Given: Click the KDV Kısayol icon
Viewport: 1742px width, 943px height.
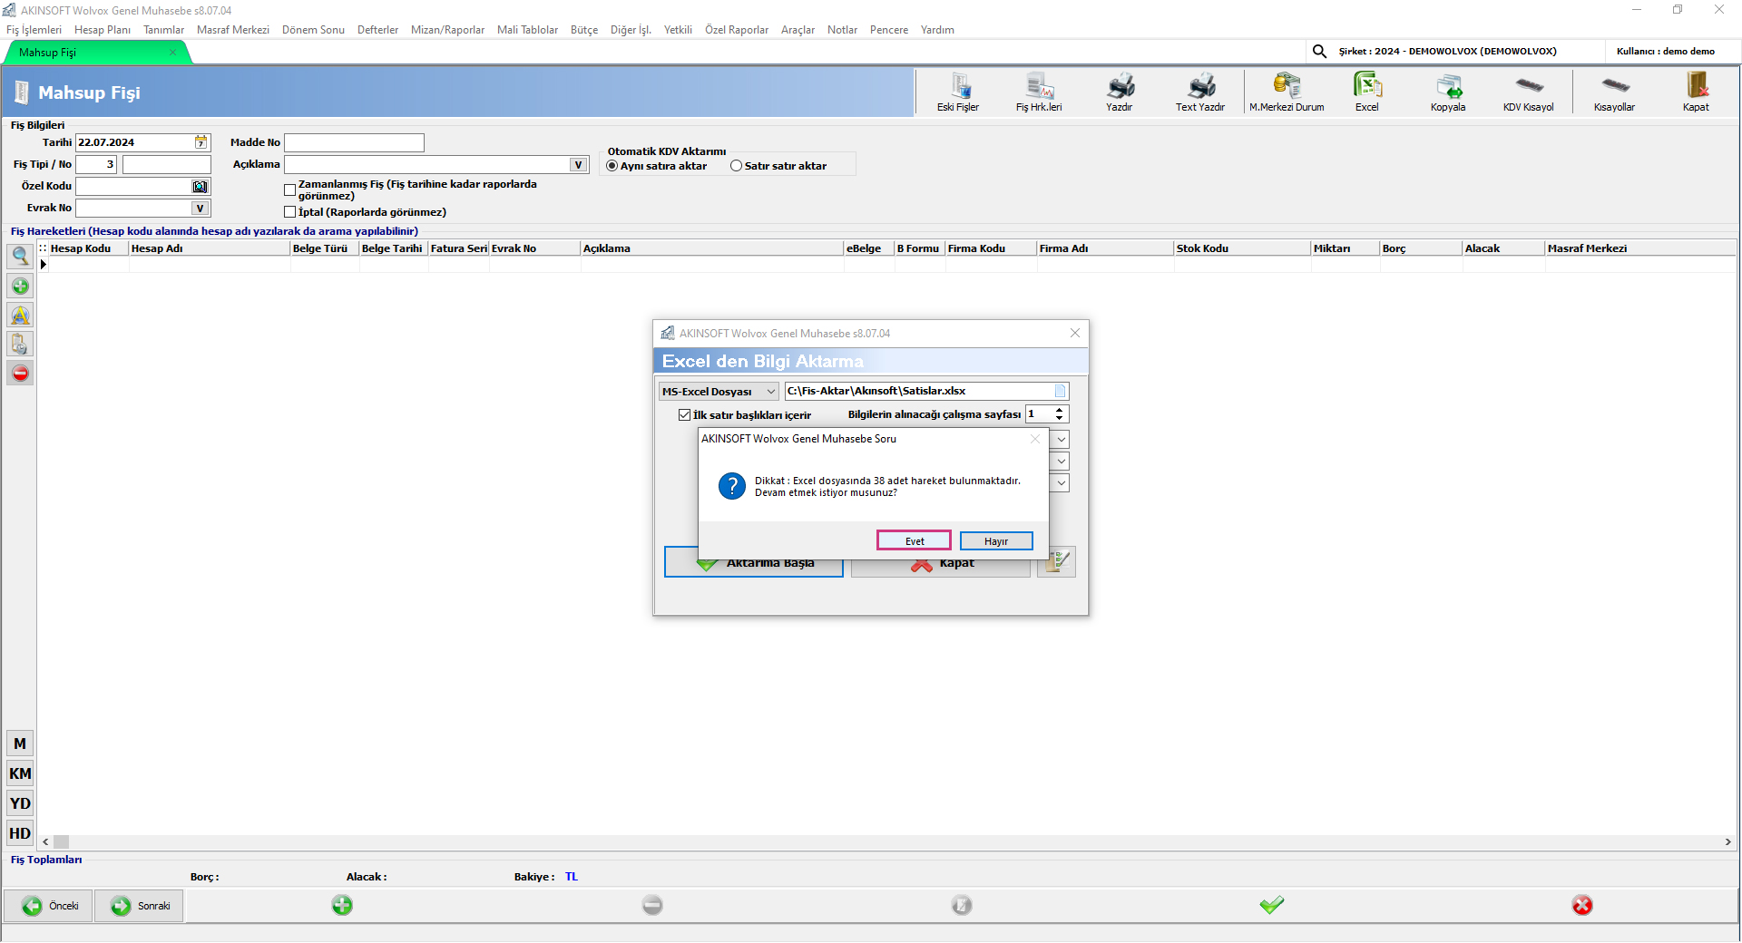Looking at the screenshot, I should point(1529,92).
